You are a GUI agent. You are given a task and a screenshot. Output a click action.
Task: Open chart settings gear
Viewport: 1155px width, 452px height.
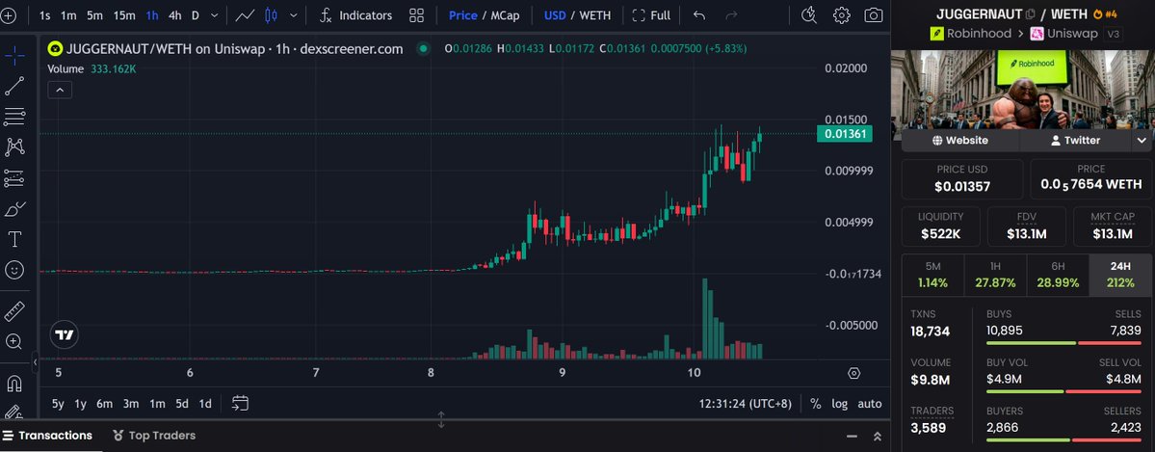tap(841, 15)
